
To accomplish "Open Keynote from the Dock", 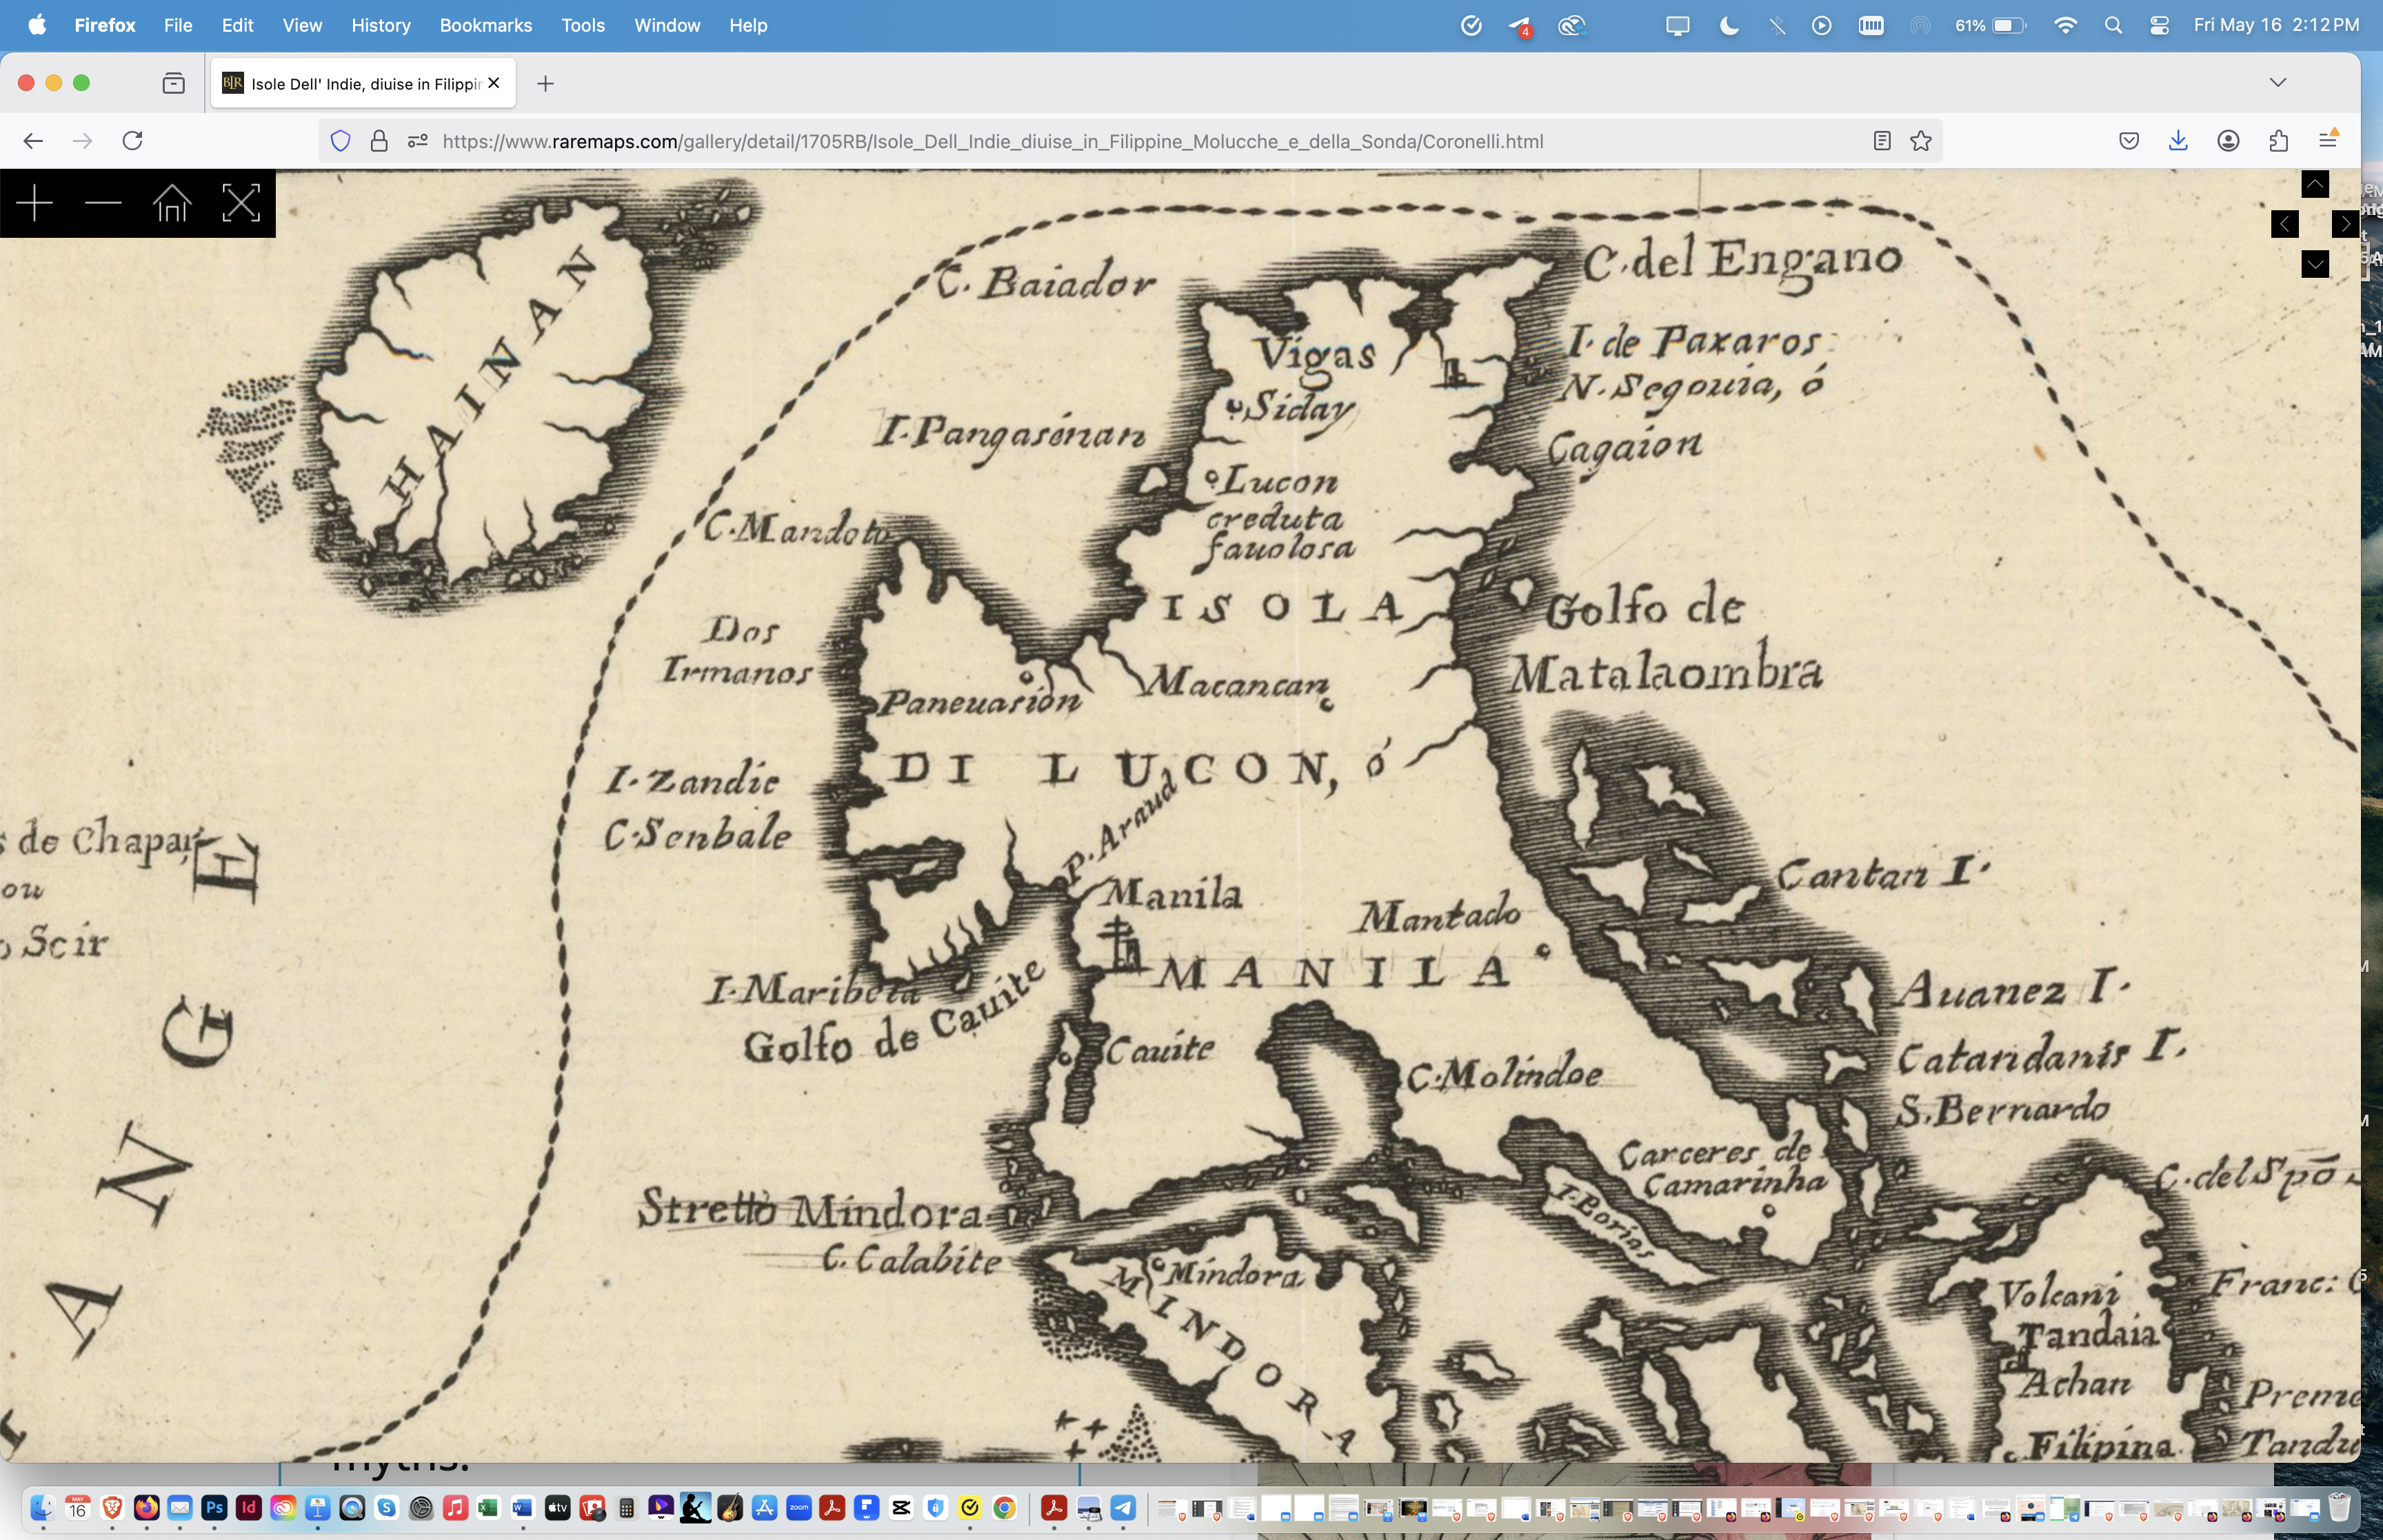I will tap(318, 1508).
